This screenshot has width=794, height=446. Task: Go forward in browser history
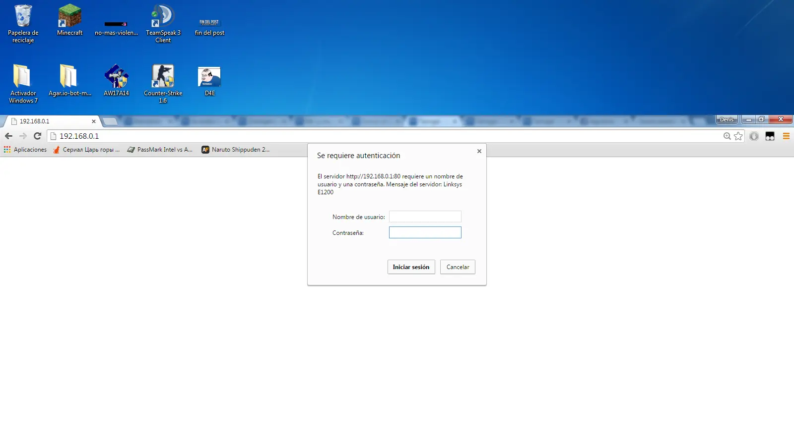pyautogui.click(x=23, y=136)
